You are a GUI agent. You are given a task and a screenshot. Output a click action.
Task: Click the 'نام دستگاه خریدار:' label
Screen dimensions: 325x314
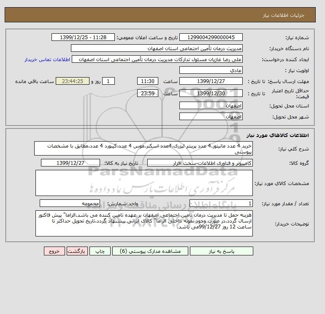[x=289, y=48]
